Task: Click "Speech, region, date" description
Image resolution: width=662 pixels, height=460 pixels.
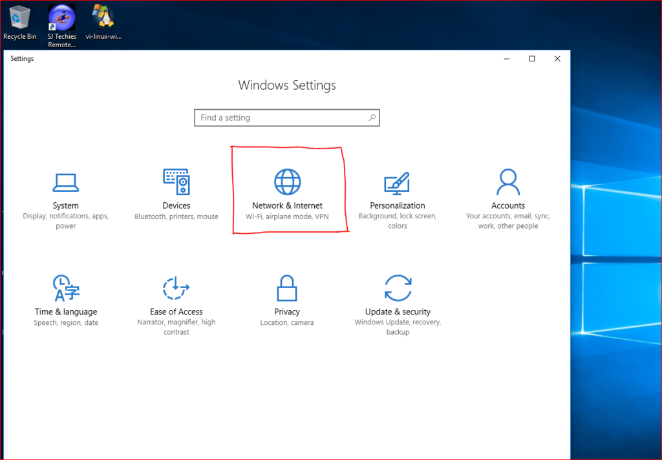Action: point(66,322)
